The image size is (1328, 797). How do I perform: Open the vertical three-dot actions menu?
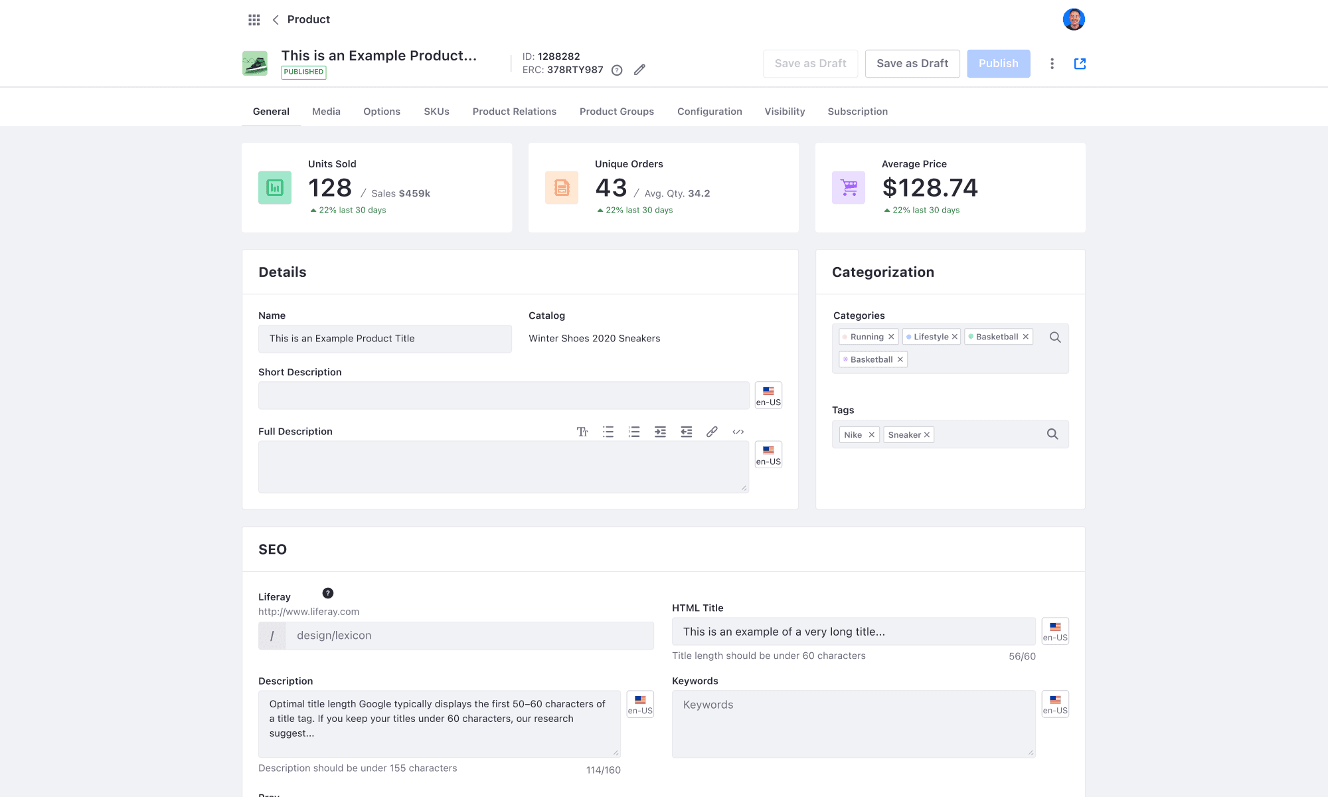click(1052, 64)
